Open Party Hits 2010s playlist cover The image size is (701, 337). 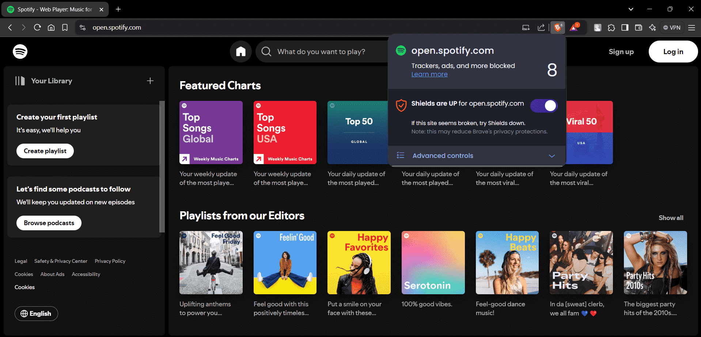point(655,262)
